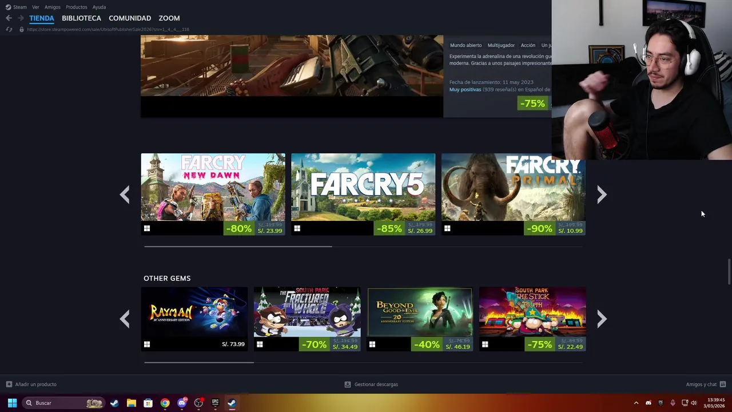Open volume control in the system tray

click(694, 403)
